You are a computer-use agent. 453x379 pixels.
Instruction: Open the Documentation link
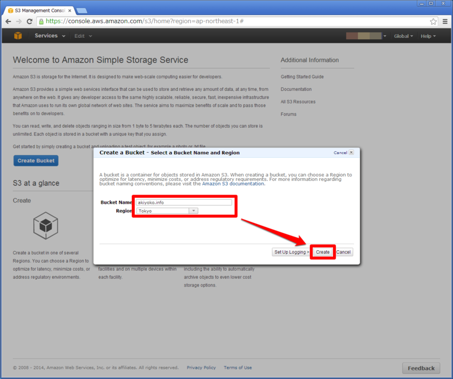click(x=296, y=89)
